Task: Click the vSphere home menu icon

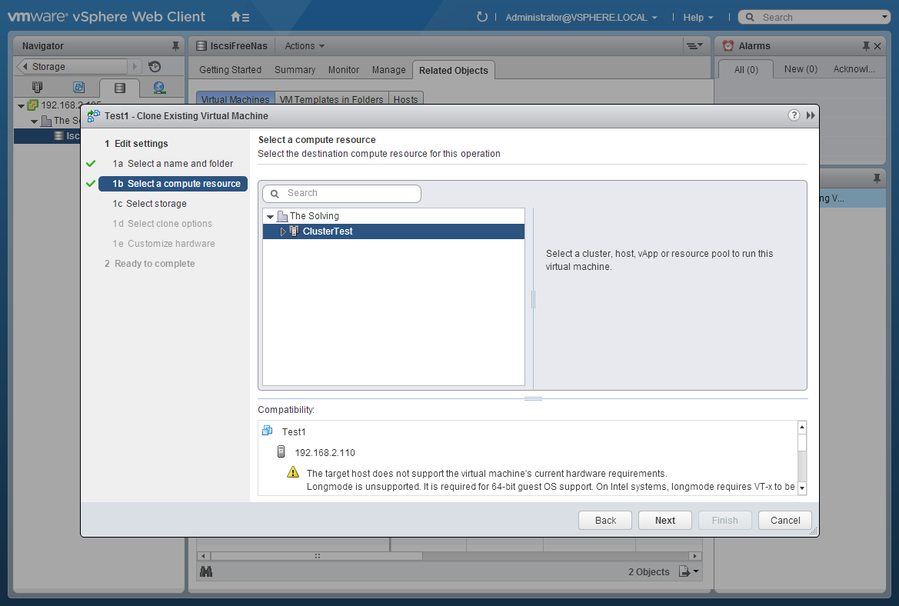Action: tap(240, 17)
